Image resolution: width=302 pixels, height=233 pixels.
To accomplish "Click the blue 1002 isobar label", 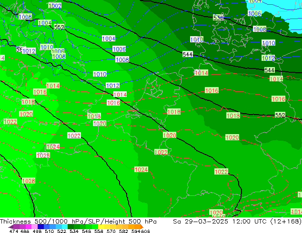I will (55, 6).
